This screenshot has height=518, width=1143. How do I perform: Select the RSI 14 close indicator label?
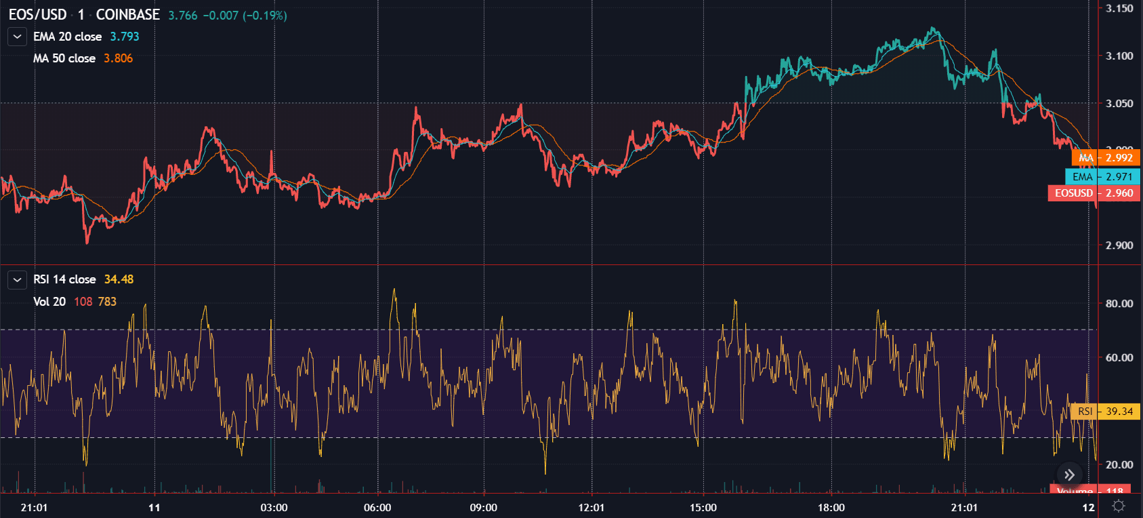(64, 279)
